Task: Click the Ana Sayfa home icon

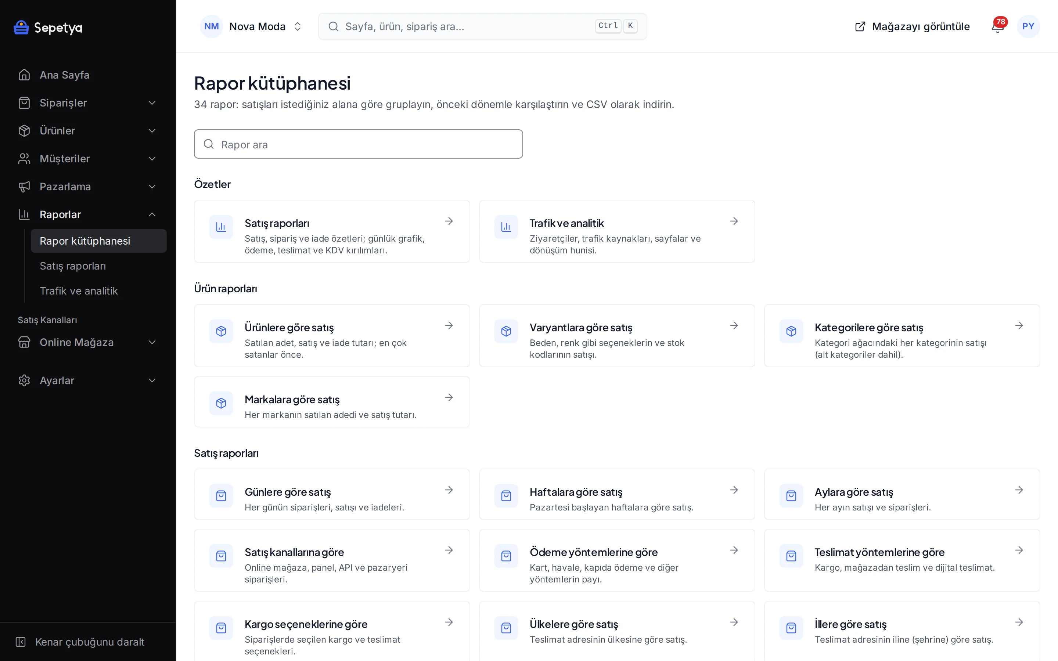Action: pyautogui.click(x=25, y=75)
